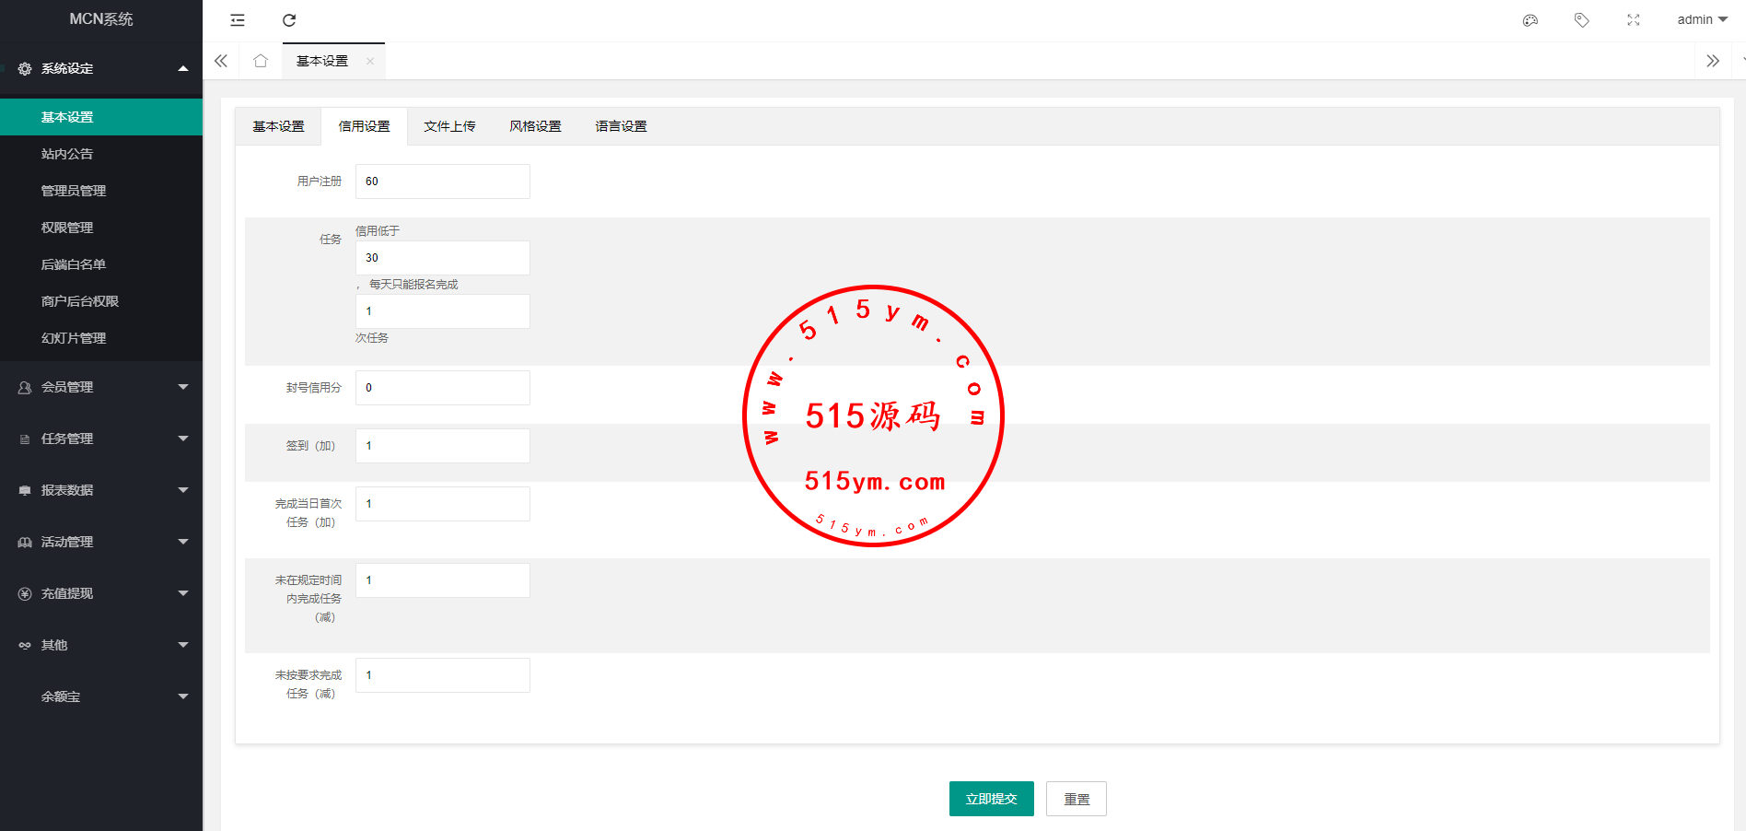Open the admin user dropdown
Viewport: 1746px width, 831px height.
point(1702,19)
